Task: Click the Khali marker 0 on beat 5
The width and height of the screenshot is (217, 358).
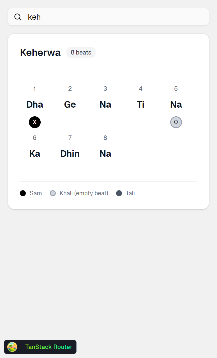Action: pyautogui.click(x=176, y=122)
